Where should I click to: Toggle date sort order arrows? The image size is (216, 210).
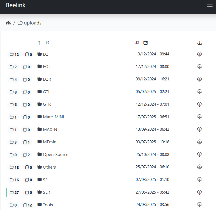(137, 43)
